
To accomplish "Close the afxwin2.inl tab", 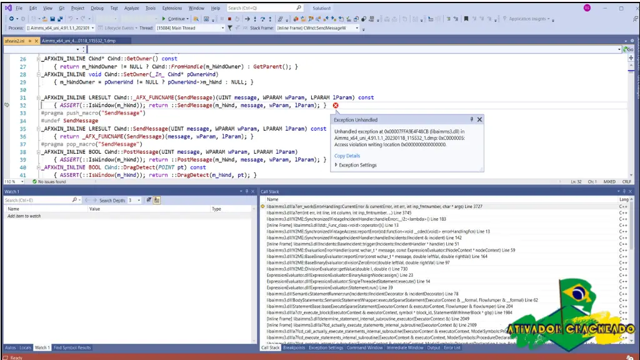I will pyautogui.click(x=36, y=41).
